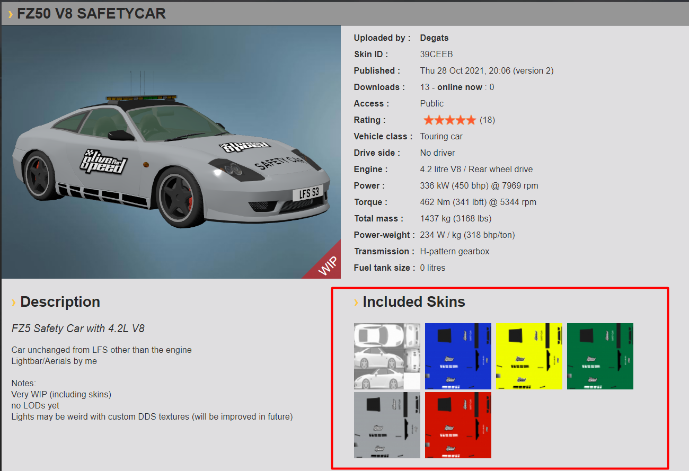The height and width of the screenshot is (471, 689).
Task: Click the line 'Car unchanged from LFS other than the engine'
Action: tap(102, 350)
